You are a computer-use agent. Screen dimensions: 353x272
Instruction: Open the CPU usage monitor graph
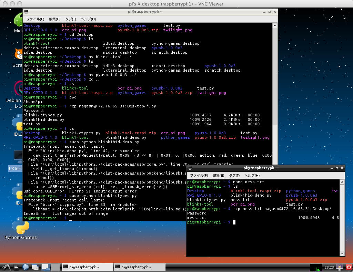316,267
